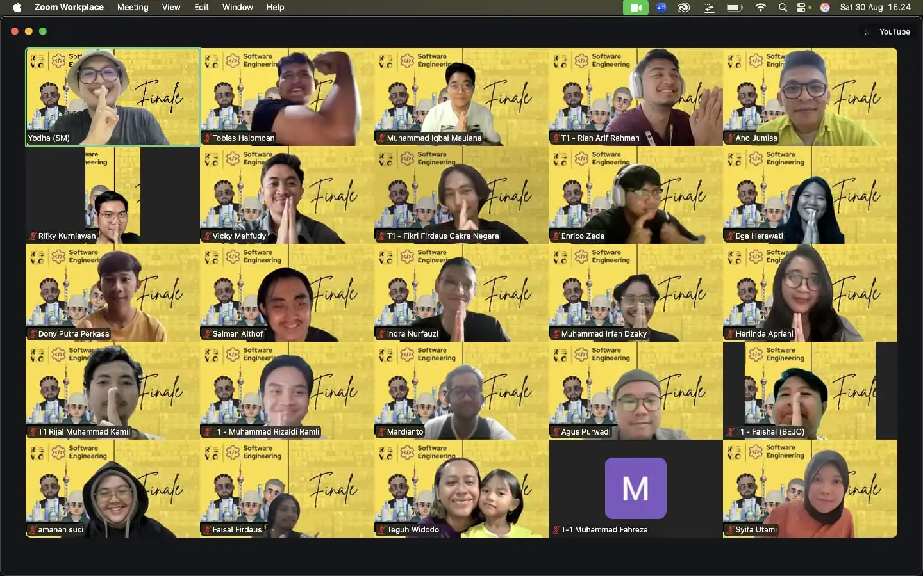Click the Window menu item

click(237, 8)
